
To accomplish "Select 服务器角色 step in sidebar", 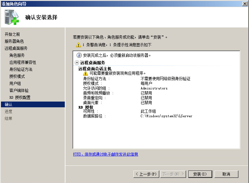I will pos(14,41).
